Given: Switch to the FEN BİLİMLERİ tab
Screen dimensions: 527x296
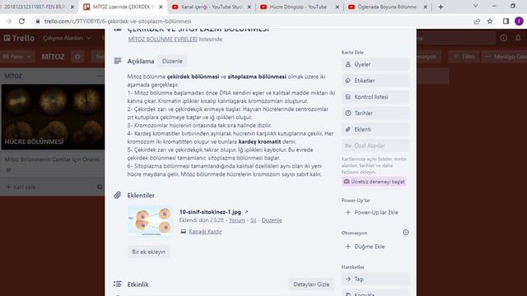Looking at the screenshot, I should coord(35,7).
